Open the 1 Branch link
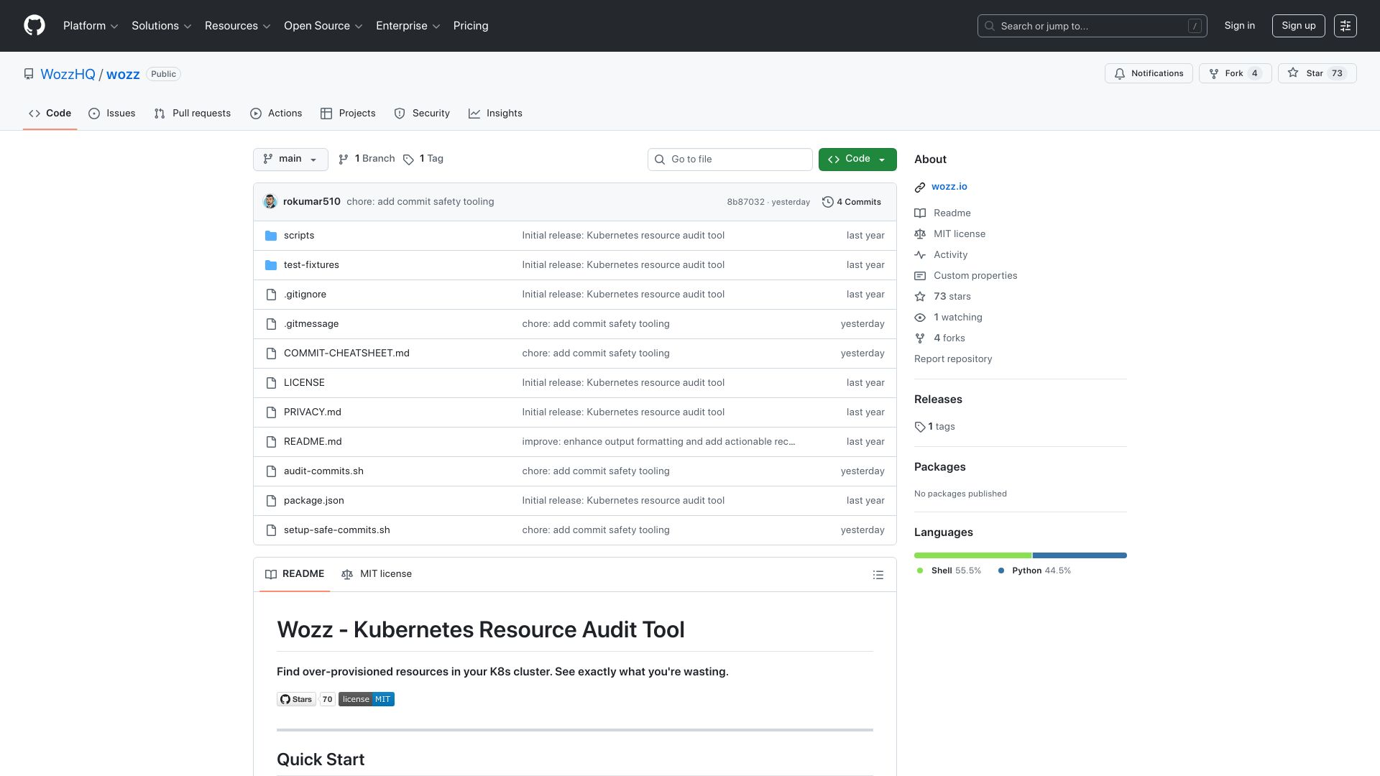The height and width of the screenshot is (776, 1380). [x=367, y=159]
